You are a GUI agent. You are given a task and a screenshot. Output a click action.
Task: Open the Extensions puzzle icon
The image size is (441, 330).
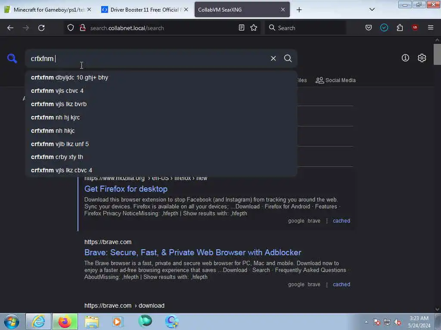(400, 27)
